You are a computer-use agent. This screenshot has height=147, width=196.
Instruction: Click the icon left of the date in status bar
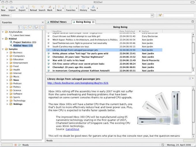pyautogui.click(x=163, y=145)
